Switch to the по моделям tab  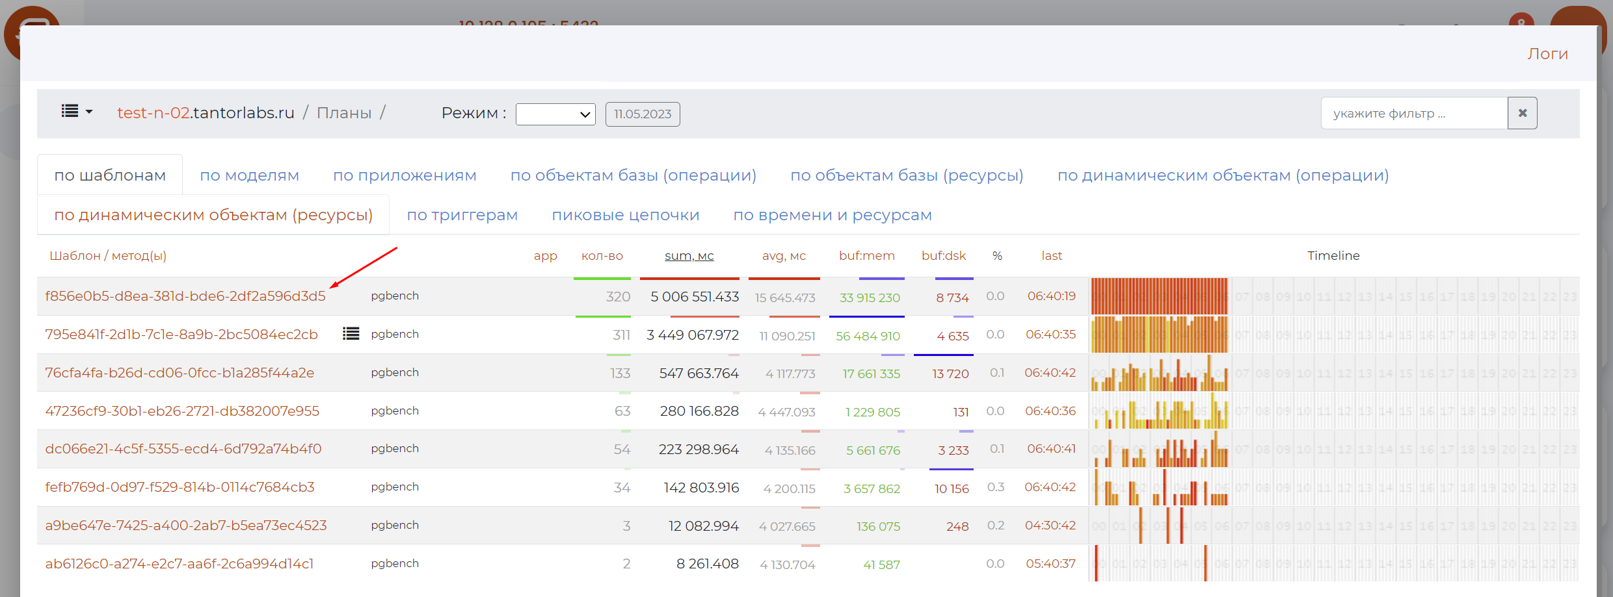tap(249, 175)
